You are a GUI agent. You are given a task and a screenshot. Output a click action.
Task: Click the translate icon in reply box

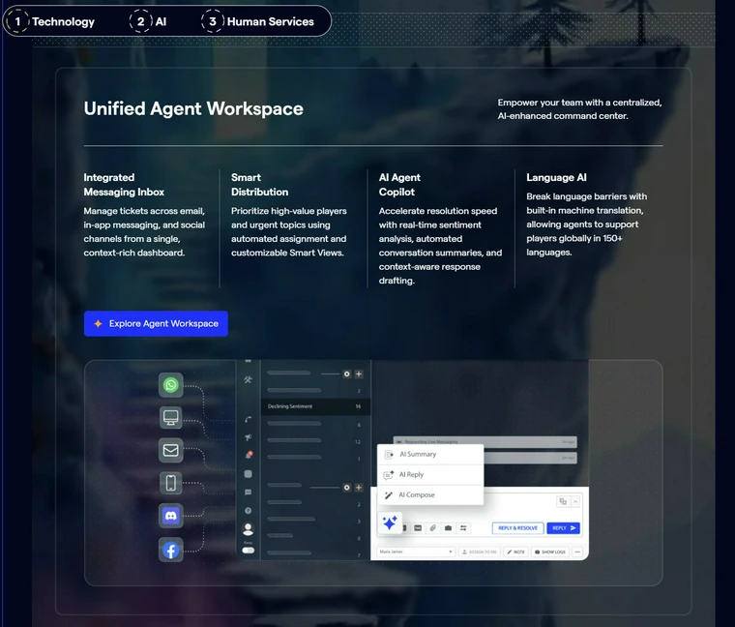pyautogui.click(x=563, y=501)
